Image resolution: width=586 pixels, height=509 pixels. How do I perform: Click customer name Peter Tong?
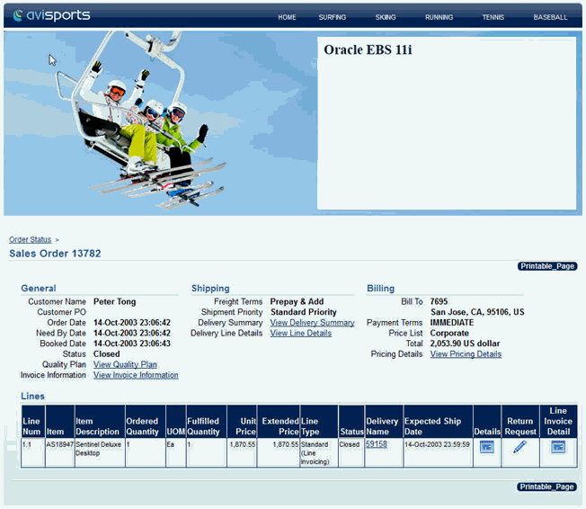tap(114, 301)
